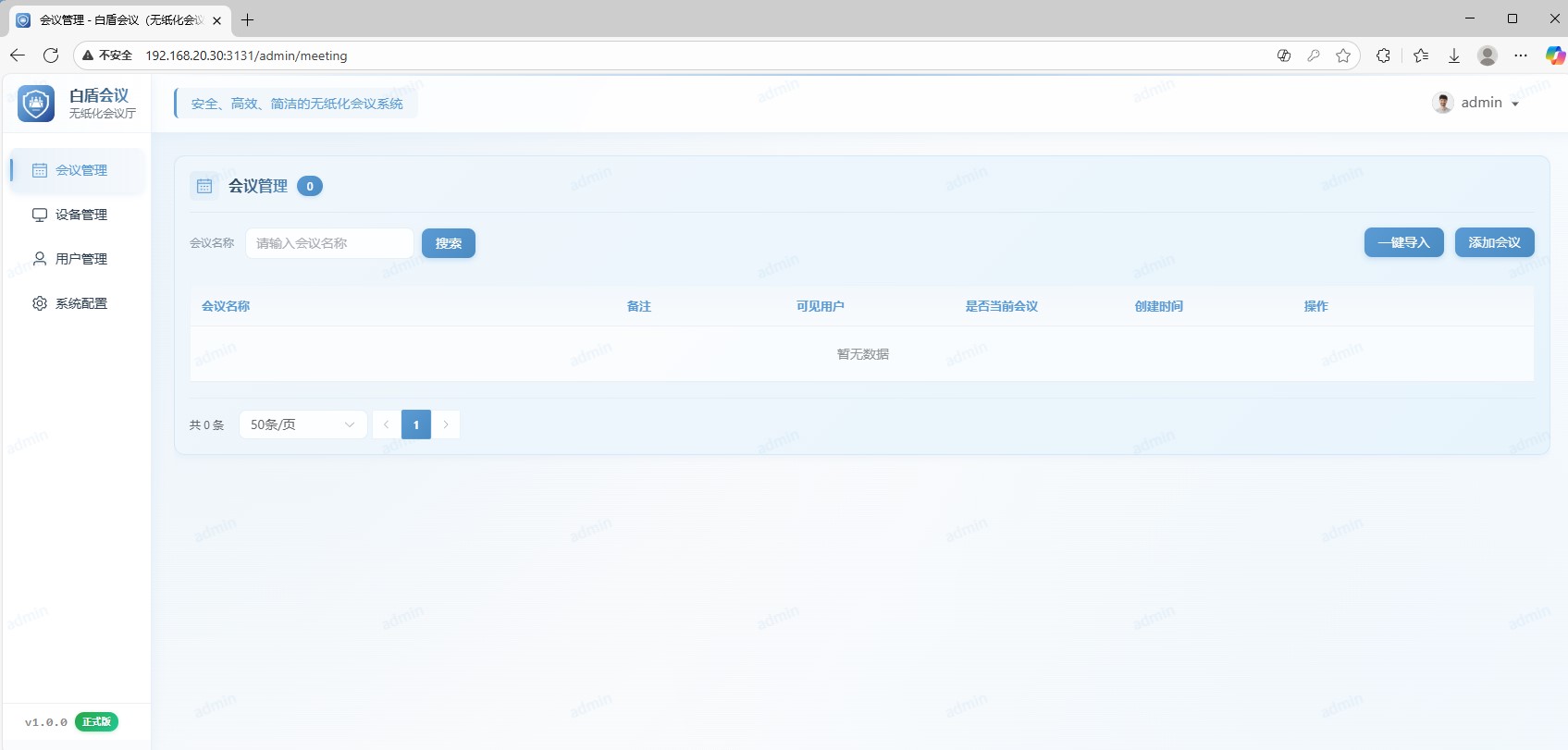Bookmark this page with star icon
Viewport: 1568px width, 750px height.
[1343, 55]
